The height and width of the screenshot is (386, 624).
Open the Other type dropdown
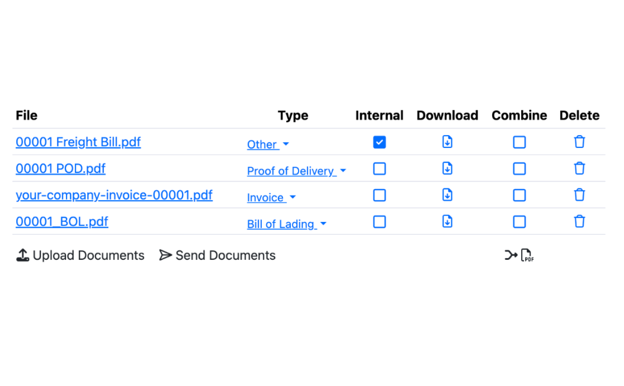tap(268, 144)
